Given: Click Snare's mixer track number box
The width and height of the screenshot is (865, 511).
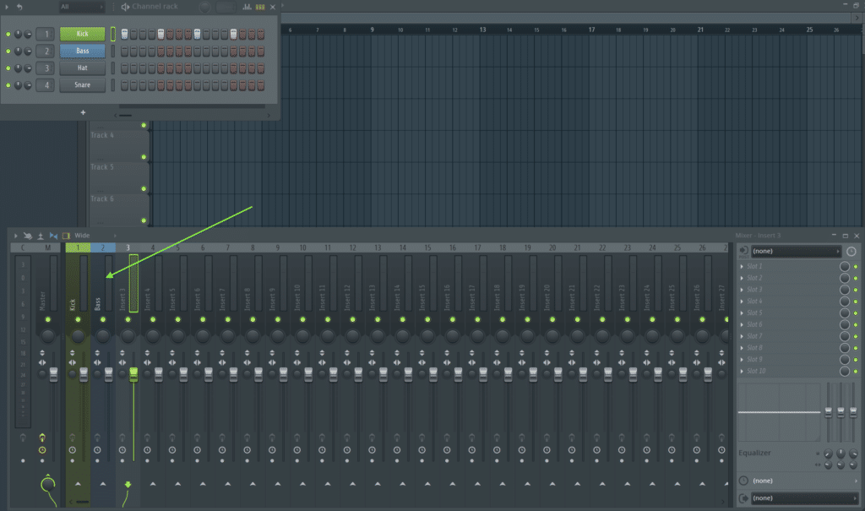Looking at the screenshot, I should 46,85.
